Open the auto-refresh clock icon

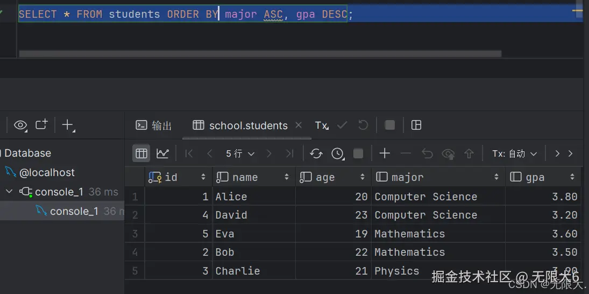pos(337,154)
